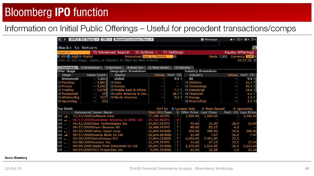
Task: Filter by the Utilities industry
Action: [195, 82]
